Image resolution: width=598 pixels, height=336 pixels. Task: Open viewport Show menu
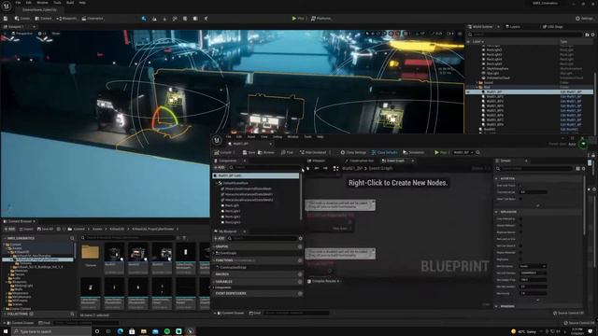(x=56, y=34)
